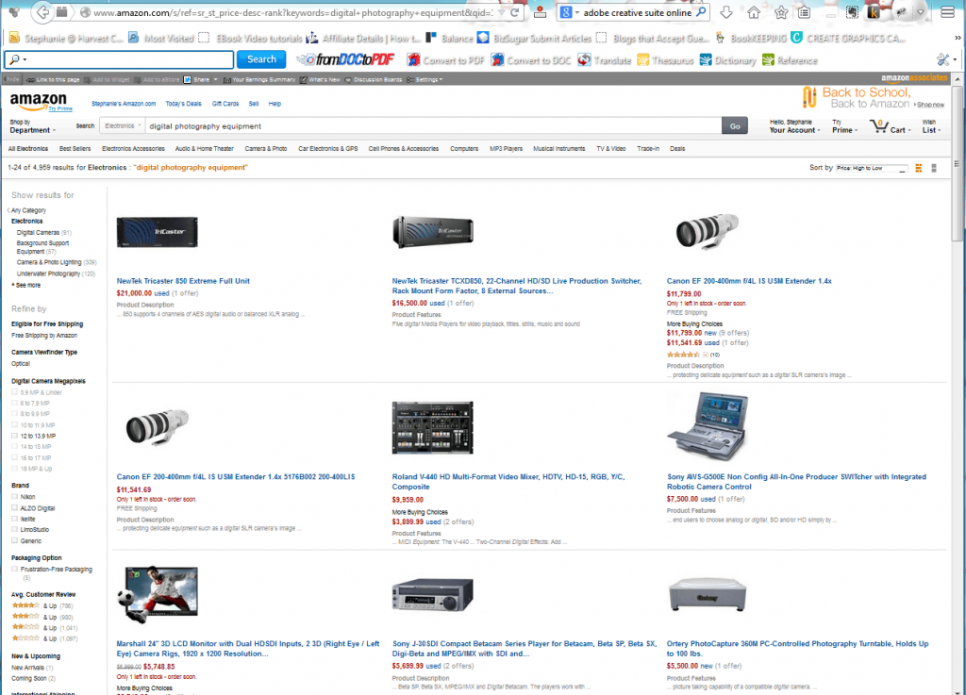
Task: Click the search magnifier in the Google search box
Action: (x=701, y=12)
